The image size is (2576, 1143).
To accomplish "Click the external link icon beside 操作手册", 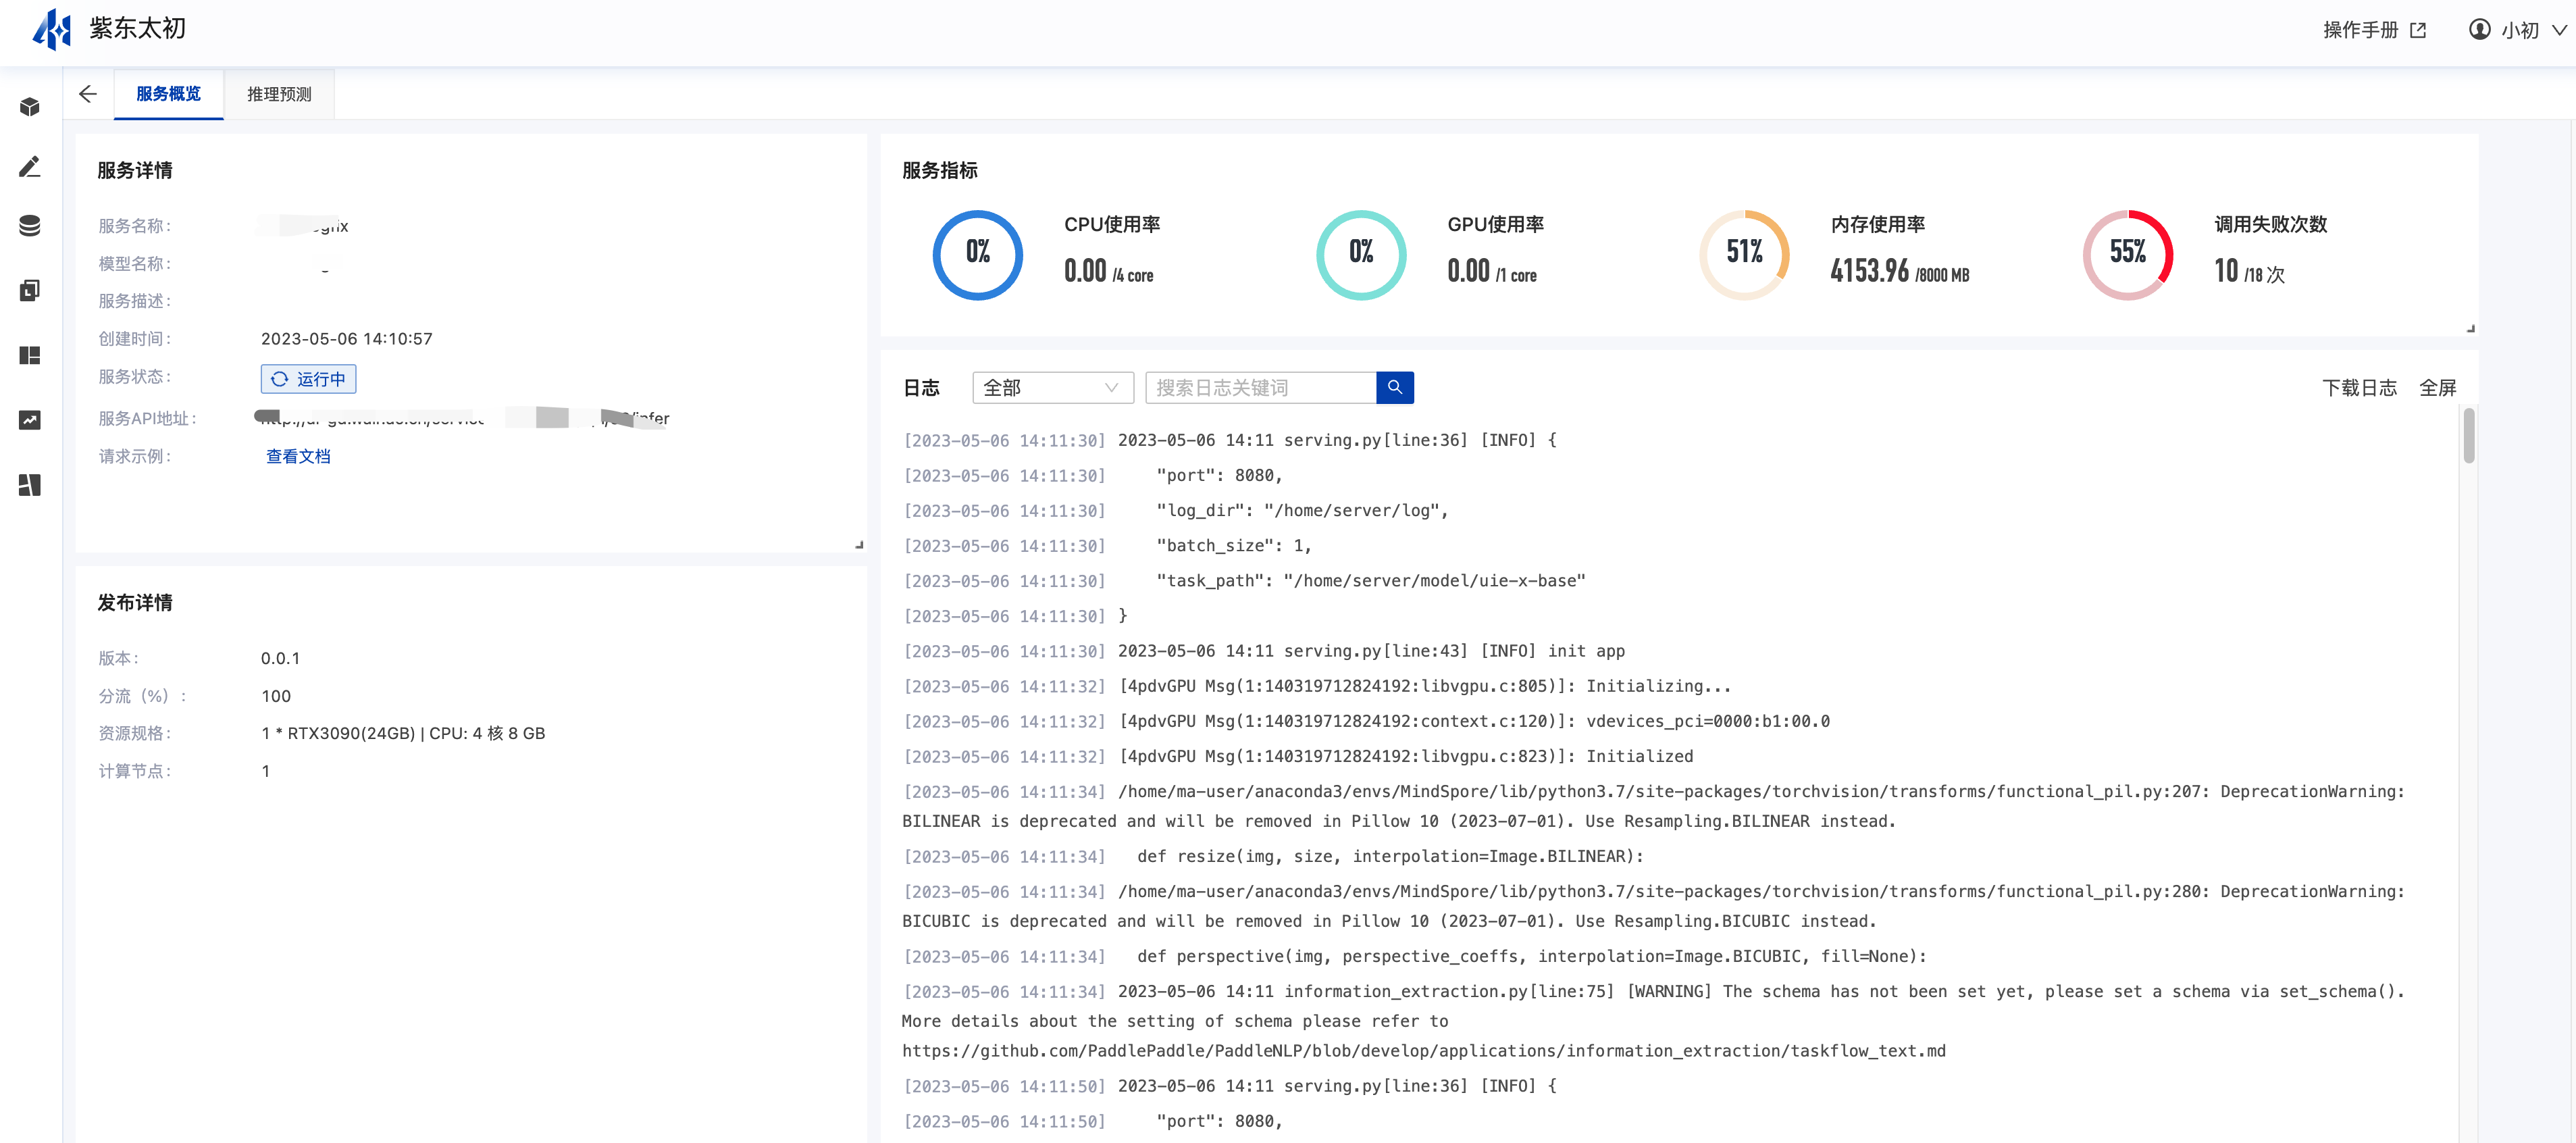I will click(x=2418, y=30).
